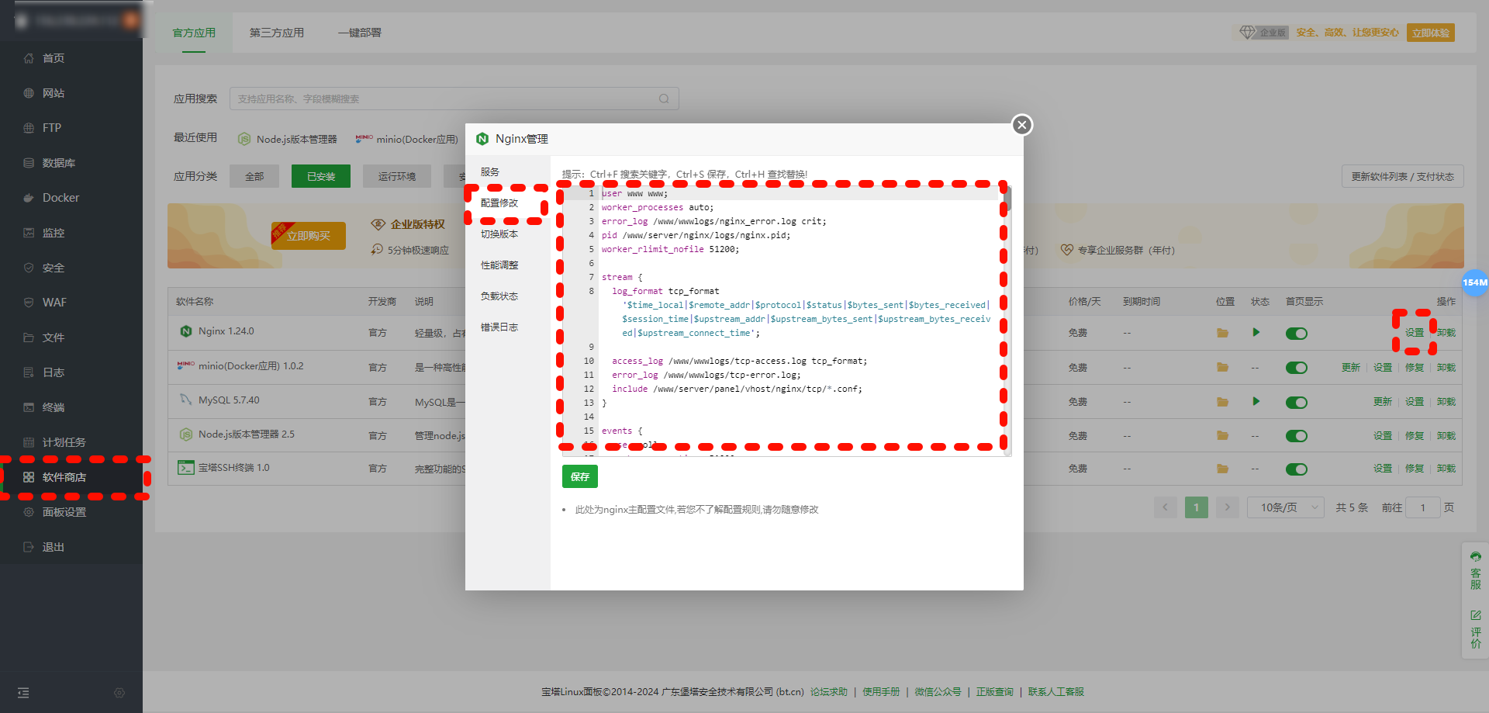Toggle 首页显示 switch for 宝塔SSH终端 row

click(x=1297, y=469)
